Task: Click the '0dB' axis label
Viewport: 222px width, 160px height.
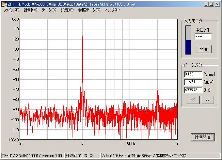Action: [x=15, y=19]
